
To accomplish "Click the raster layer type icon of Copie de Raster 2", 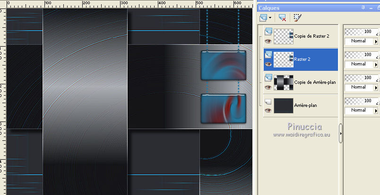I will (268, 32).
